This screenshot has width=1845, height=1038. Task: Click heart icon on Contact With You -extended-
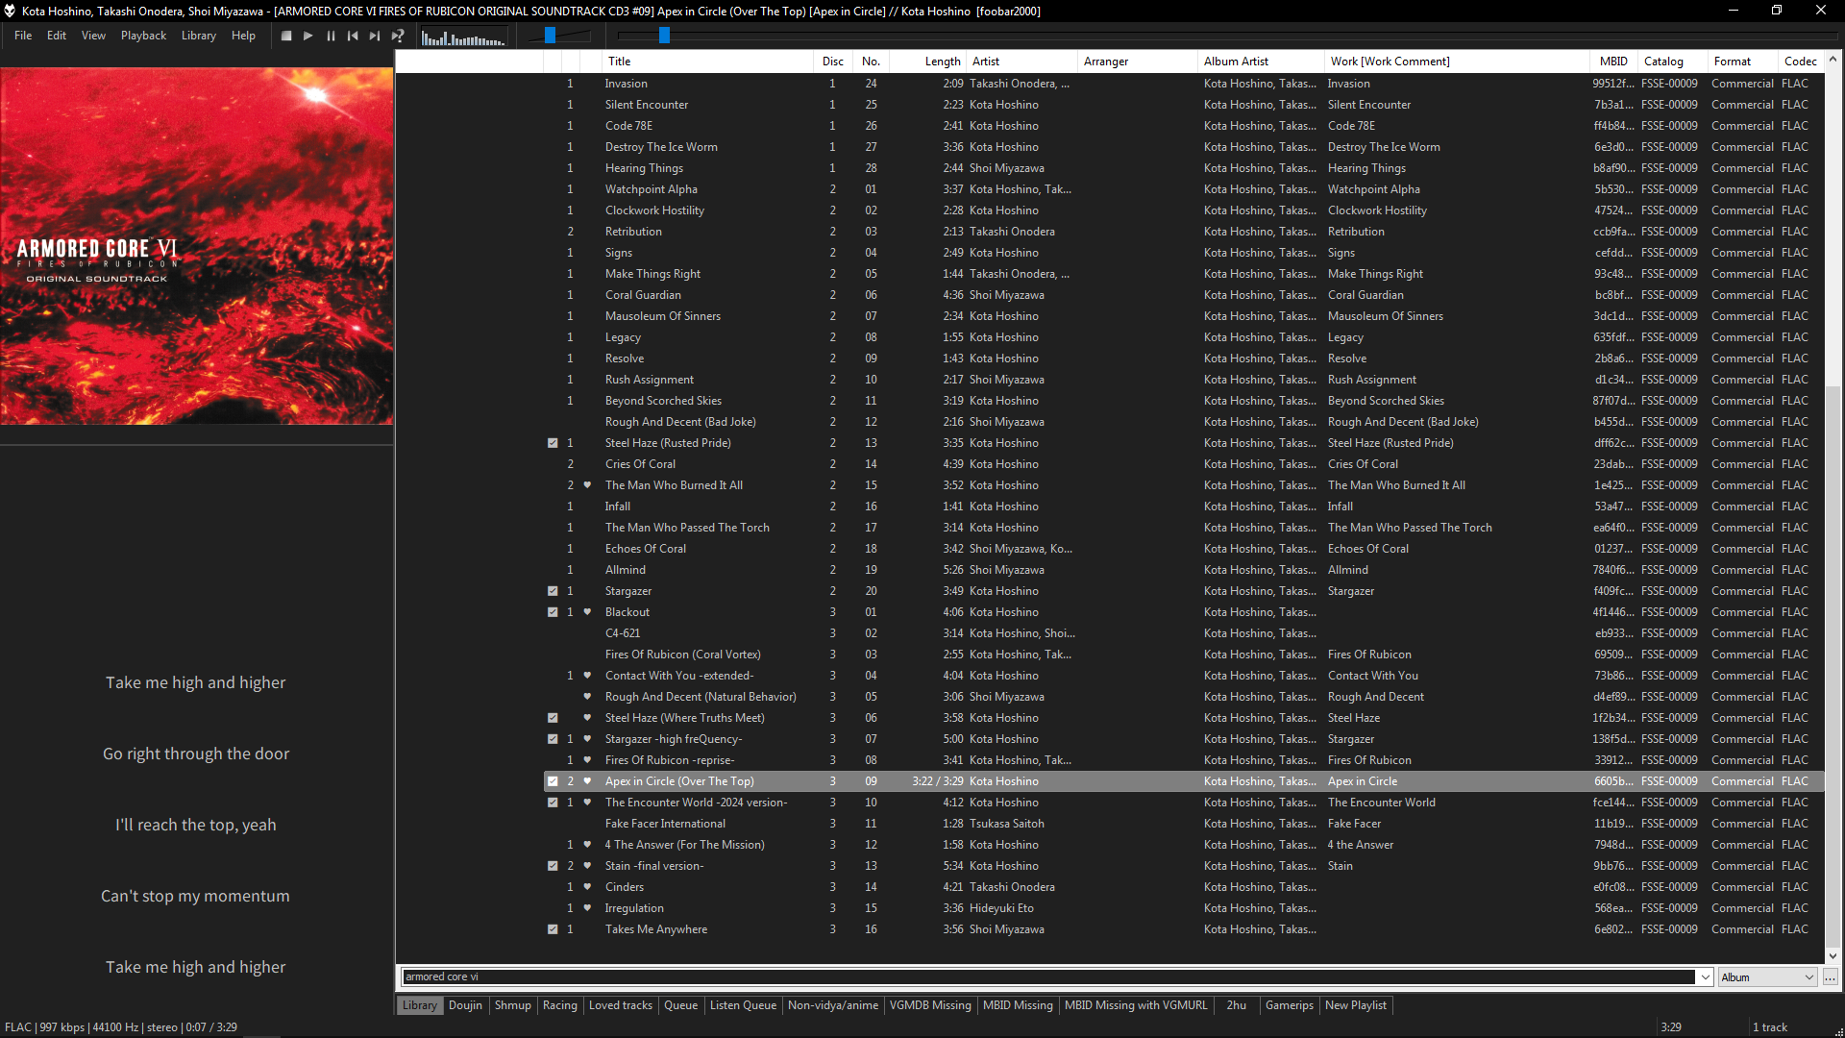coord(587,676)
